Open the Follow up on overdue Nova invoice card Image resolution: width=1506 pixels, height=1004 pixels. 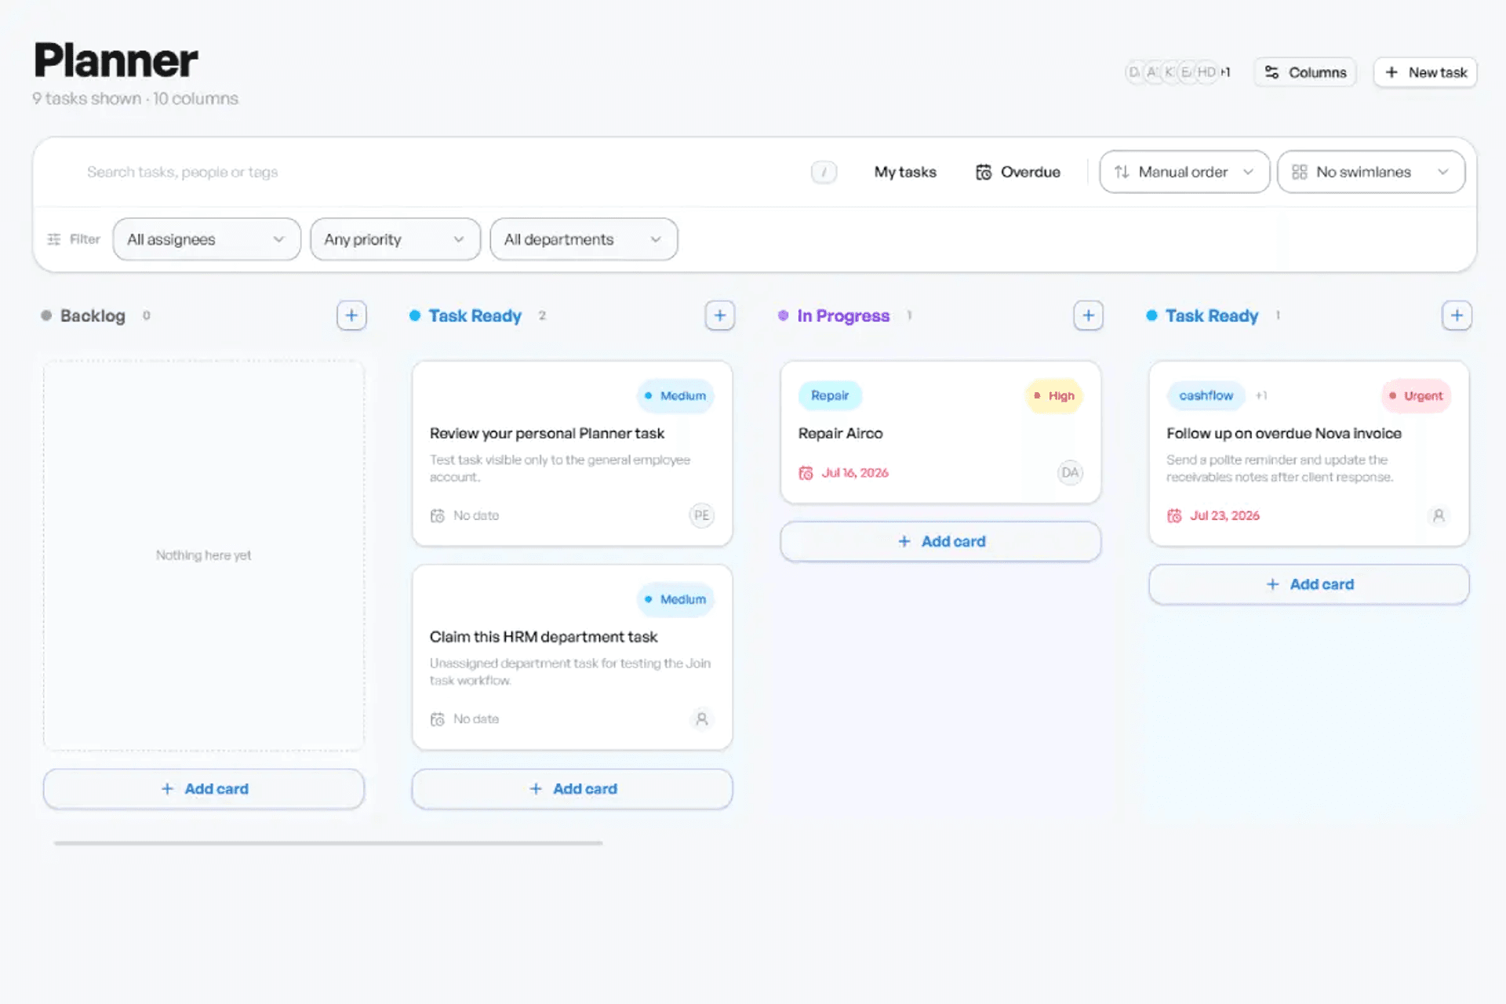click(x=1308, y=453)
